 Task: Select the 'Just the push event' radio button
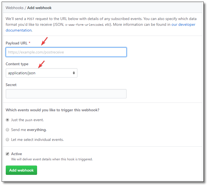7,120
